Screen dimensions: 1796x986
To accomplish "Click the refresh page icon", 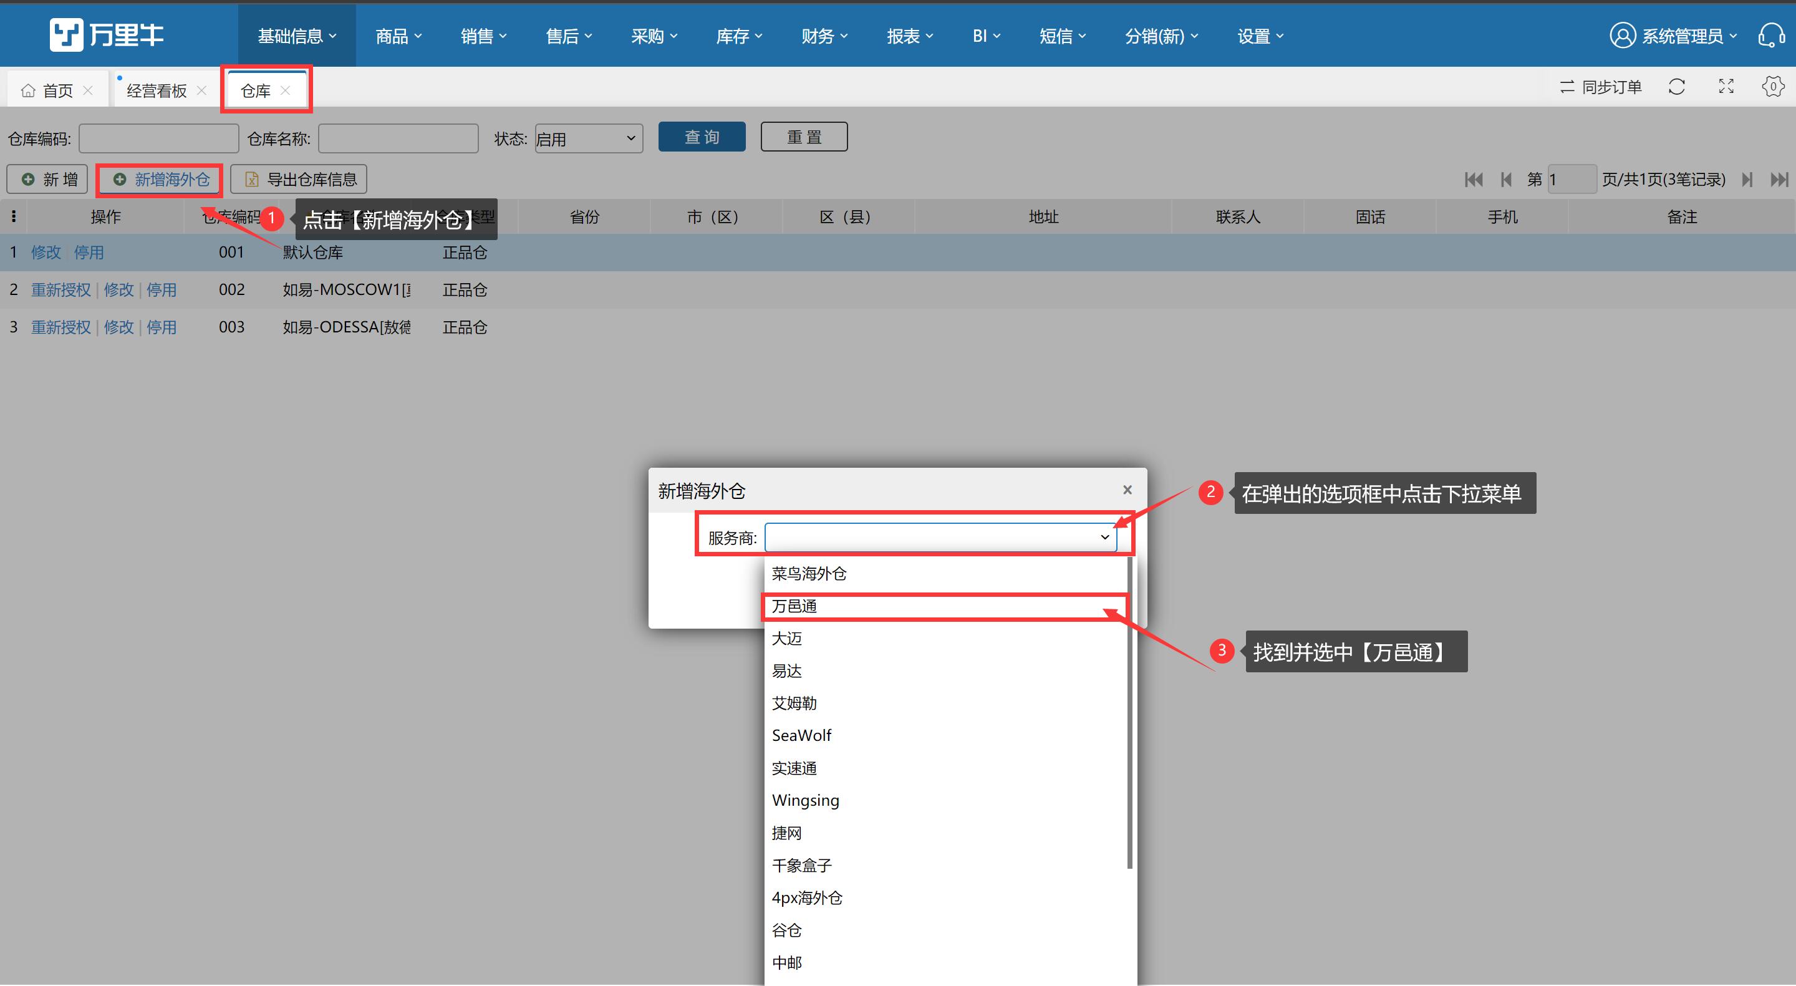I will pos(1677,87).
